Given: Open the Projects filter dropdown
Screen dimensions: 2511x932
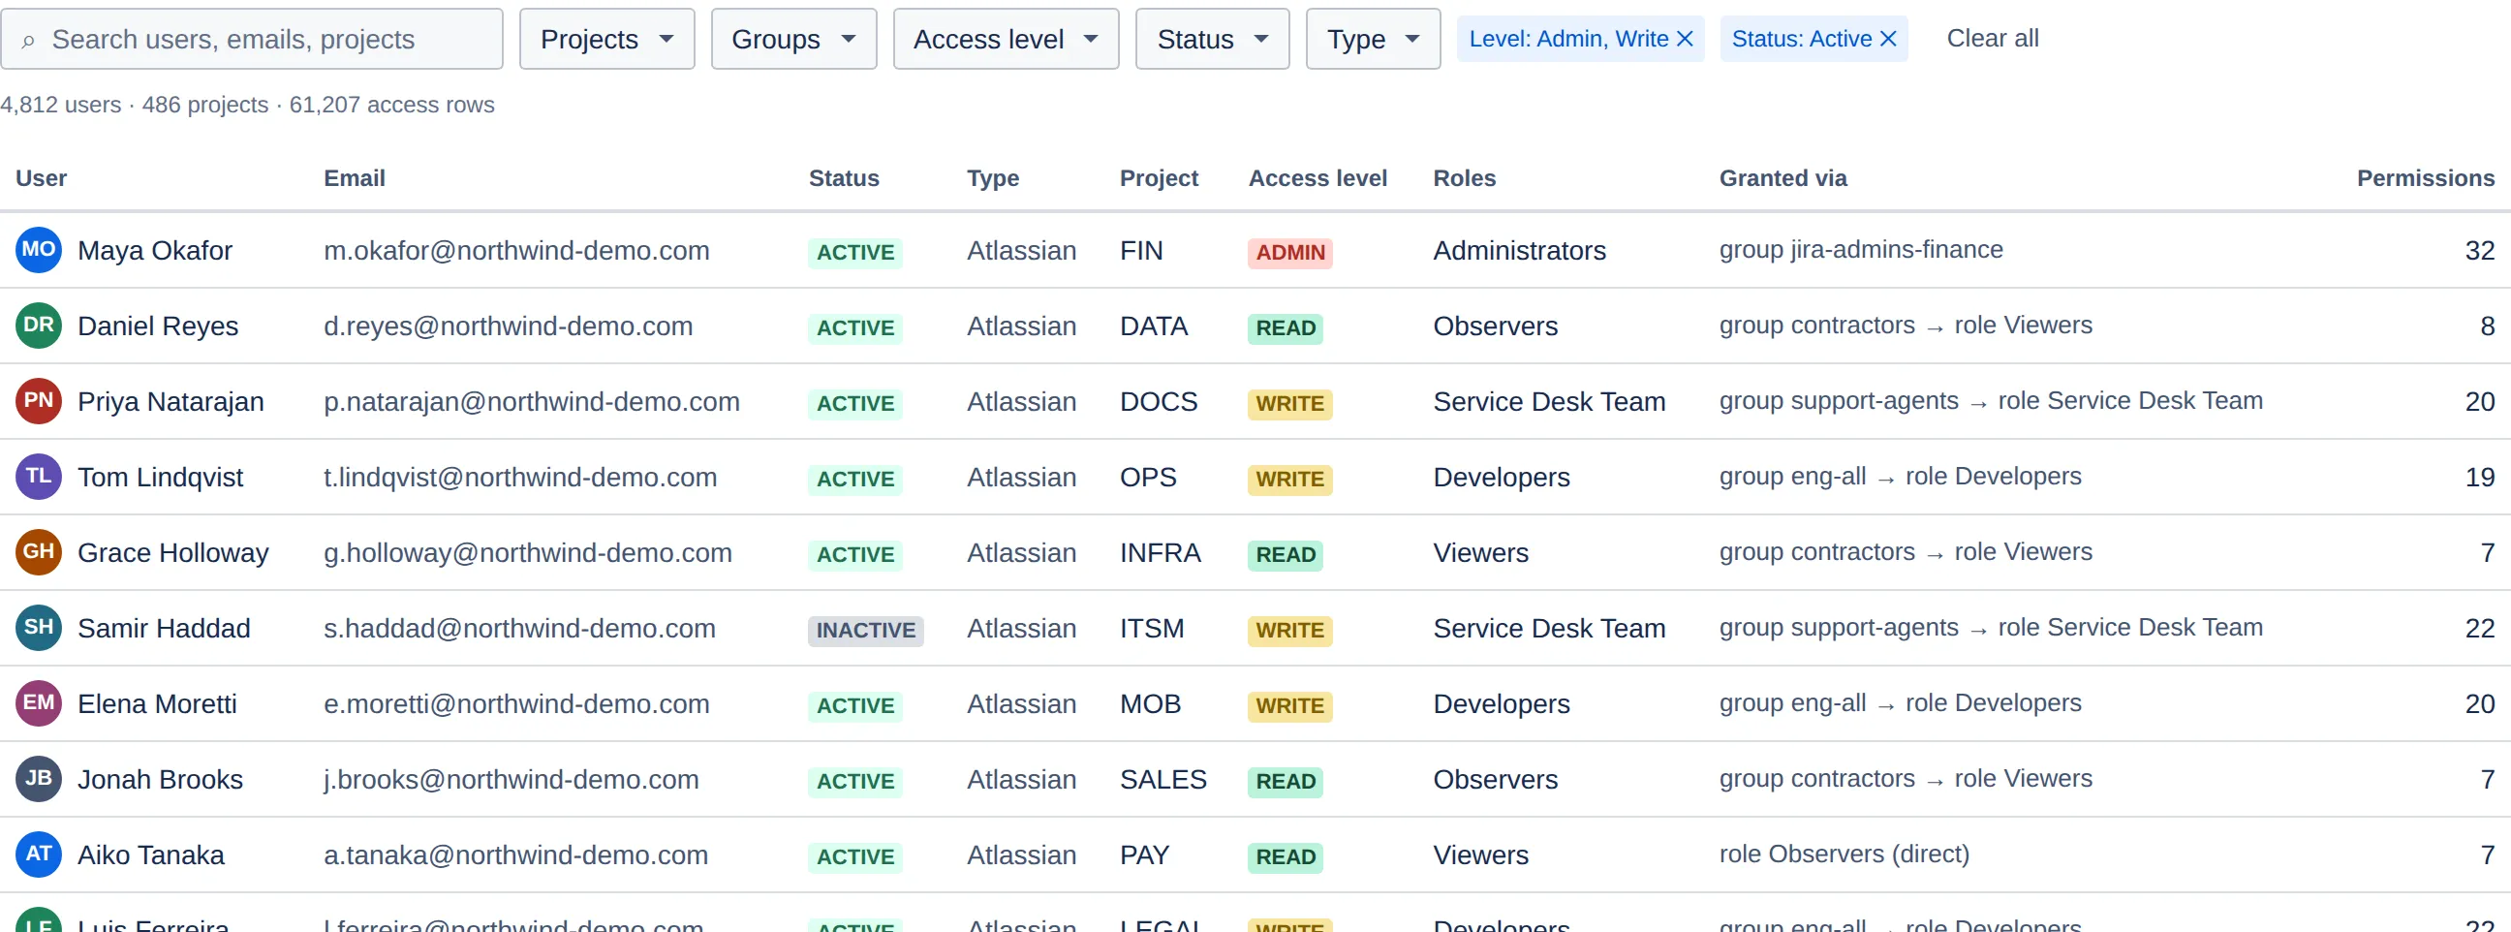Looking at the screenshot, I should coord(606,39).
